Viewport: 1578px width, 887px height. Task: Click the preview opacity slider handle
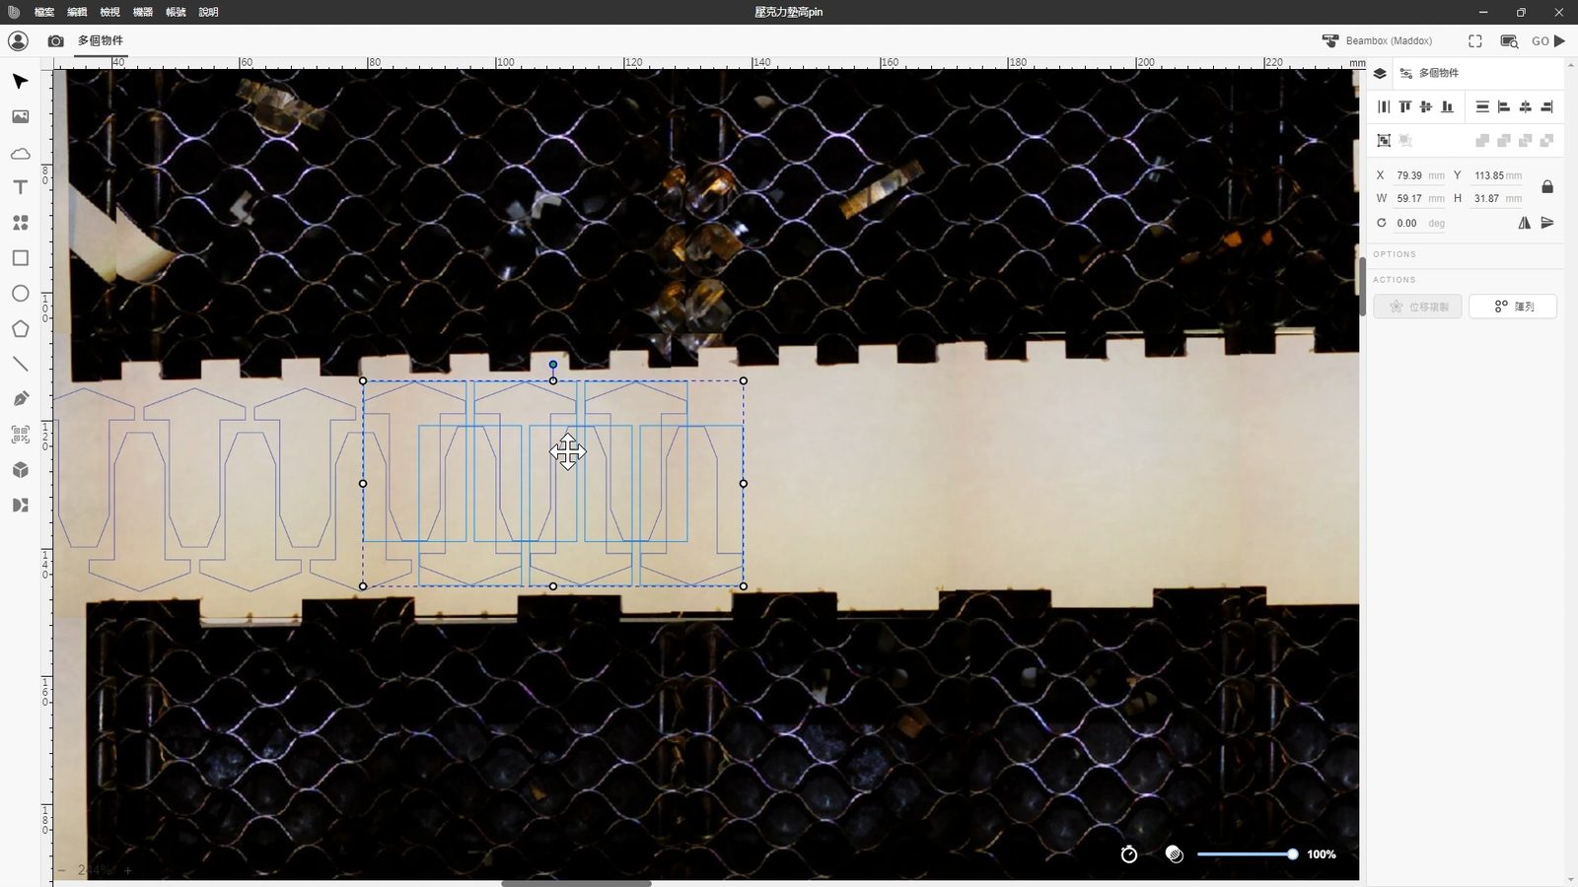(1292, 854)
